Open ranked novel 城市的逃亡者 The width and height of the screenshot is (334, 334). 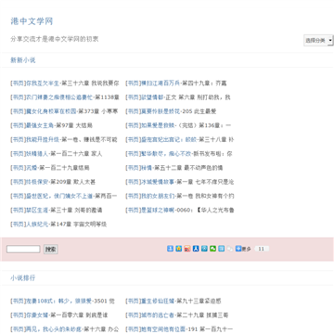coord(158,315)
